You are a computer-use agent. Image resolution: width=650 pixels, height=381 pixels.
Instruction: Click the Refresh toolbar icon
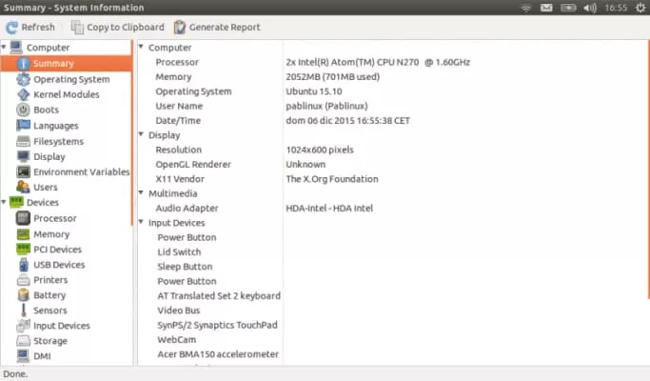point(10,27)
